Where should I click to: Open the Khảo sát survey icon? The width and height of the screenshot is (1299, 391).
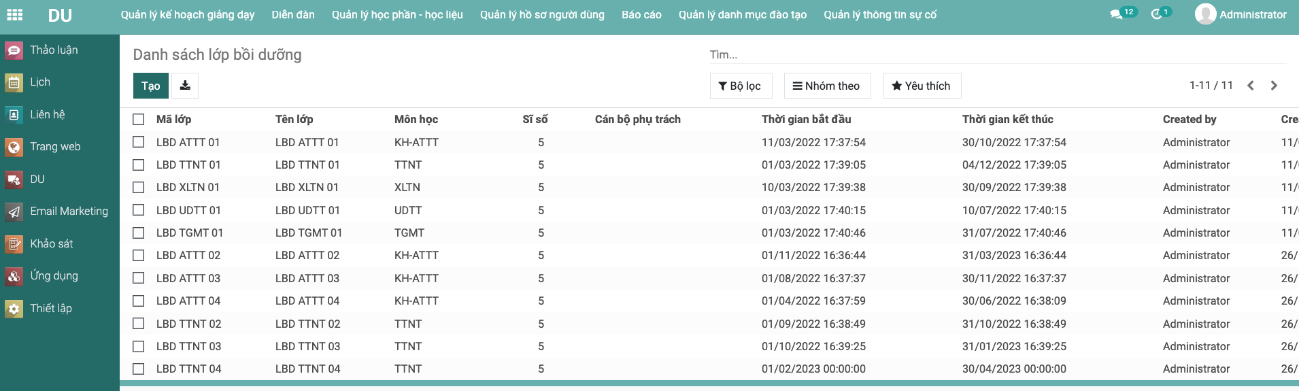pos(14,244)
